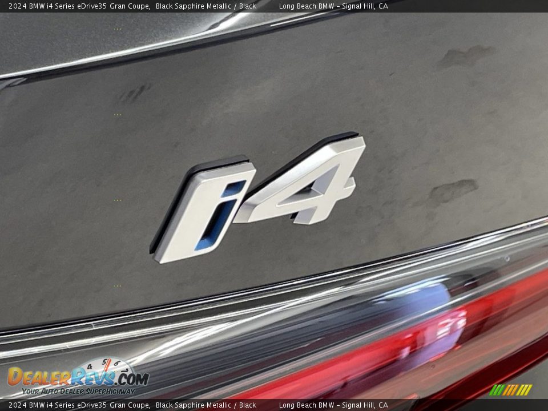The image size is (548, 411).
Task: Click the bottom caption "2024 BMW i4 Series eDrive35 Gran Coupe"
Action: [79, 405]
